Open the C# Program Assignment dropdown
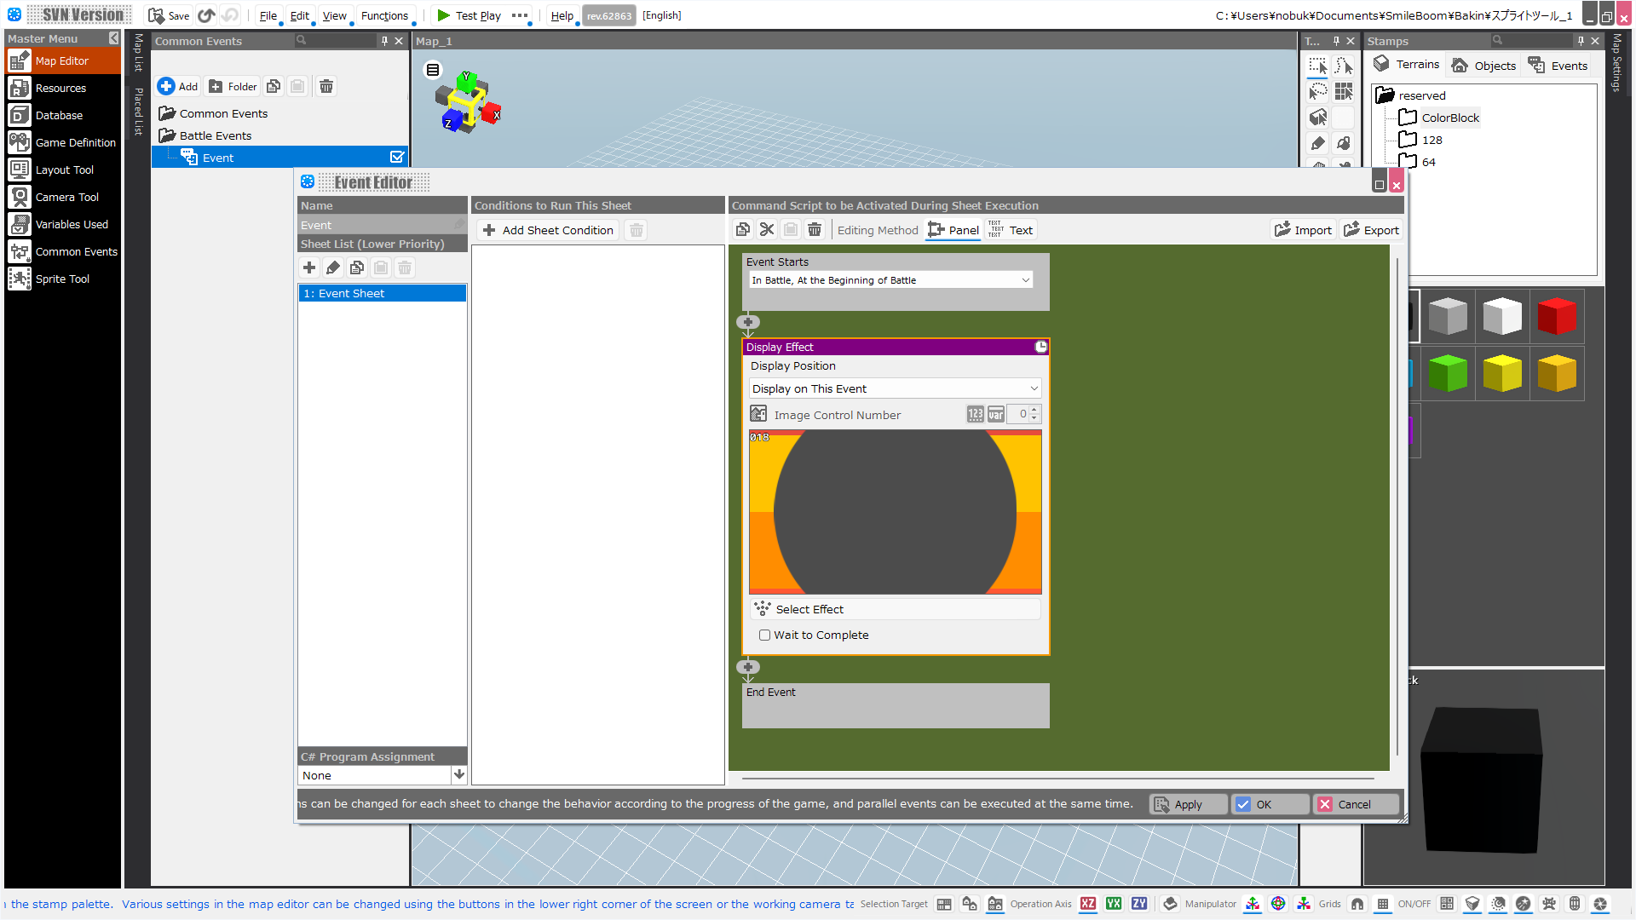This screenshot has width=1636, height=920. click(x=458, y=775)
